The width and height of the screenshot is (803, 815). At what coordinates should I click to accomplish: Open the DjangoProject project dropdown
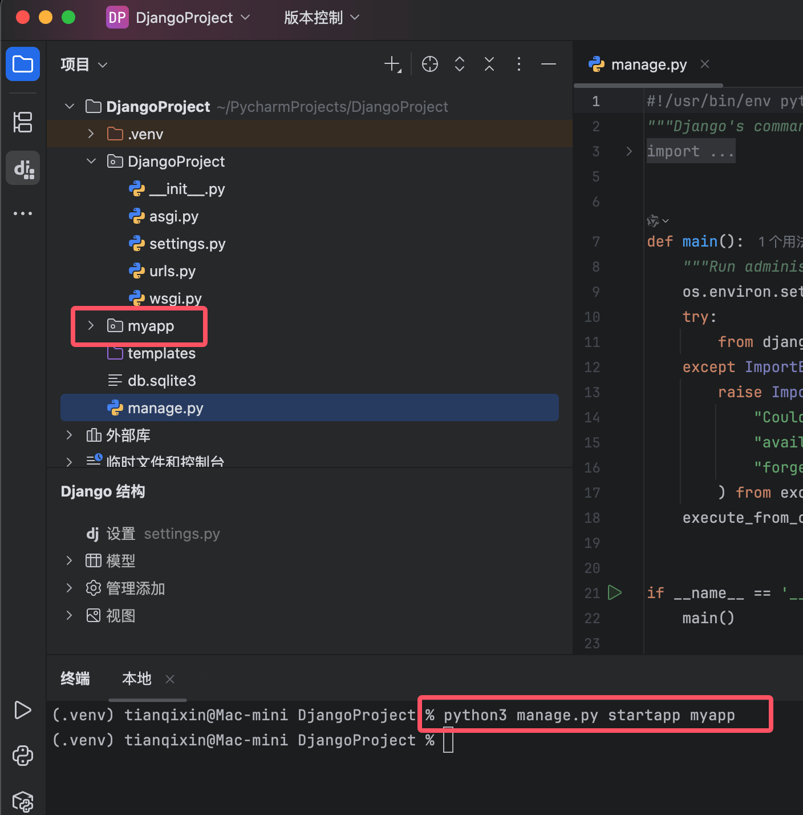179,18
